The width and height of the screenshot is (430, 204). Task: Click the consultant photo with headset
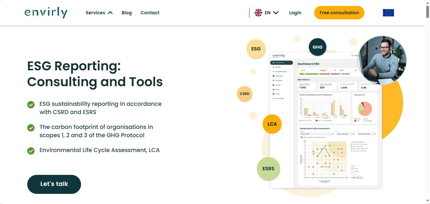click(x=382, y=60)
